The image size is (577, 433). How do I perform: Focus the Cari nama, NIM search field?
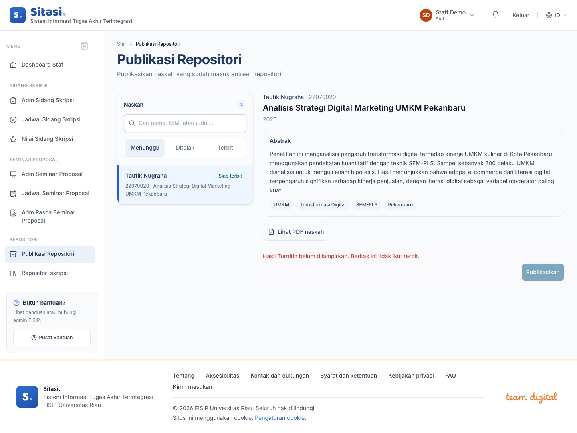[x=185, y=123]
